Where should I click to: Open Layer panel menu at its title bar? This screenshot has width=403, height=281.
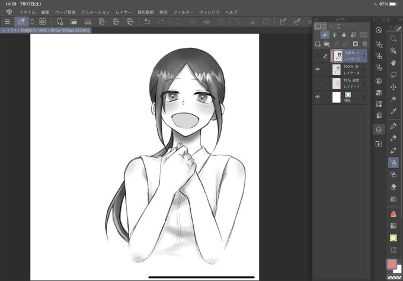click(316, 20)
